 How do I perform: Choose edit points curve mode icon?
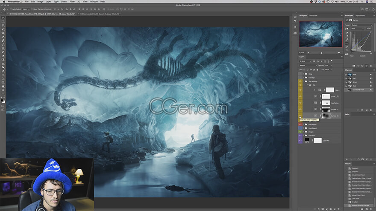[347, 43]
